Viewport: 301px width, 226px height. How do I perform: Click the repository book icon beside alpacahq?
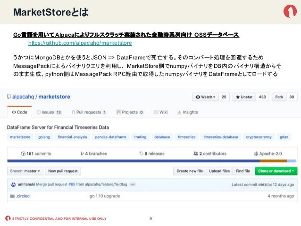9,97
